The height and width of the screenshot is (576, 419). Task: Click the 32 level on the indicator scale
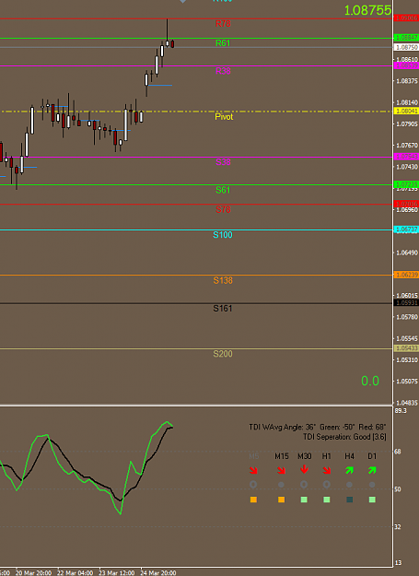[398, 527]
